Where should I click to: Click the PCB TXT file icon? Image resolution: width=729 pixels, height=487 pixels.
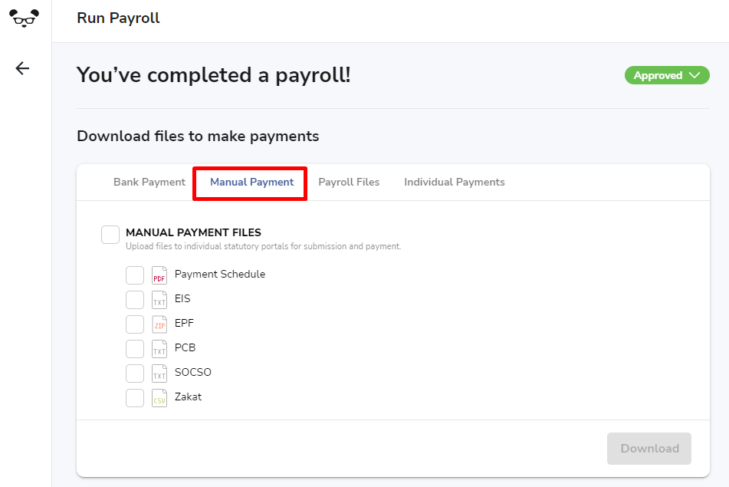pyautogui.click(x=159, y=349)
